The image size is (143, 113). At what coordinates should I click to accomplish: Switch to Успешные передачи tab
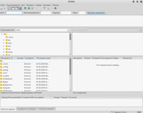pyautogui.click(x=46, y=109)
